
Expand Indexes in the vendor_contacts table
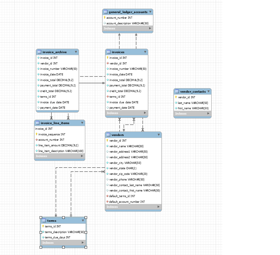pos(208,113)
